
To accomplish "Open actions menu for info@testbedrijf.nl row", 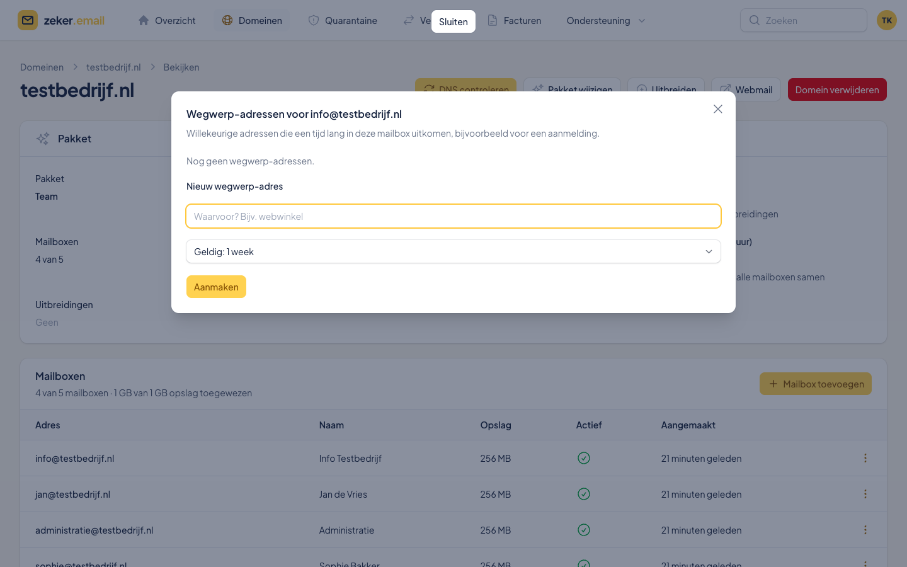I will coord(865,458).
